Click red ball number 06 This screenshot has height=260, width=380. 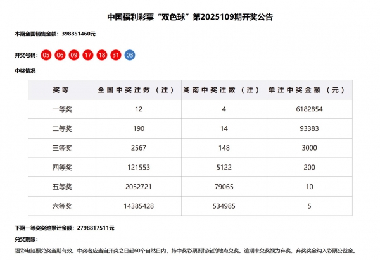[x=60, y=55]
